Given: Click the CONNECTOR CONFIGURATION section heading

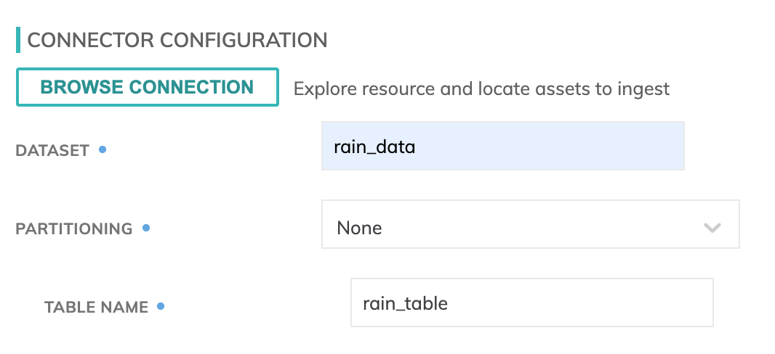Looking at the screenshot, I should point(177,40).
